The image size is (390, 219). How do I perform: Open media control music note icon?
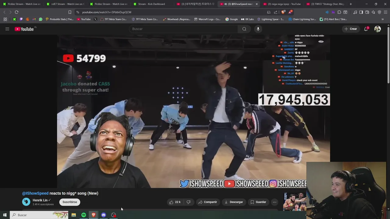pyautogui.click(x=355, y=12)
